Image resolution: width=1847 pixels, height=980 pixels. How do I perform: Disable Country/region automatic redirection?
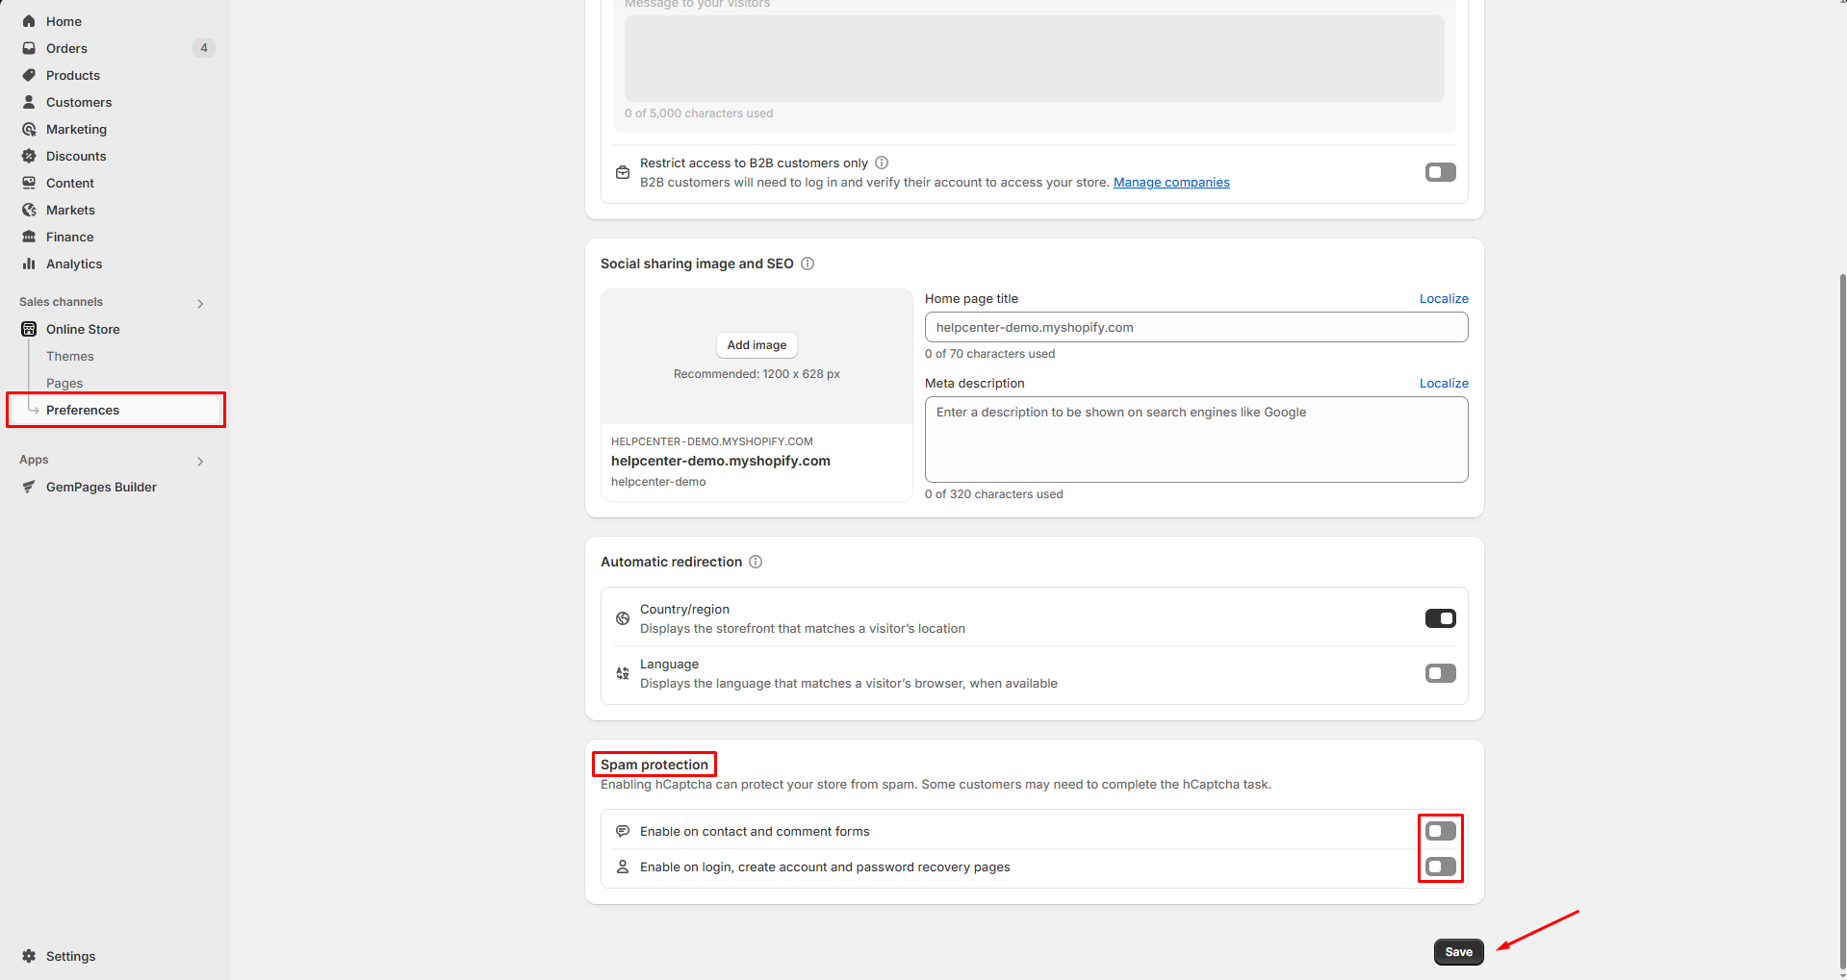(1441, 618)
